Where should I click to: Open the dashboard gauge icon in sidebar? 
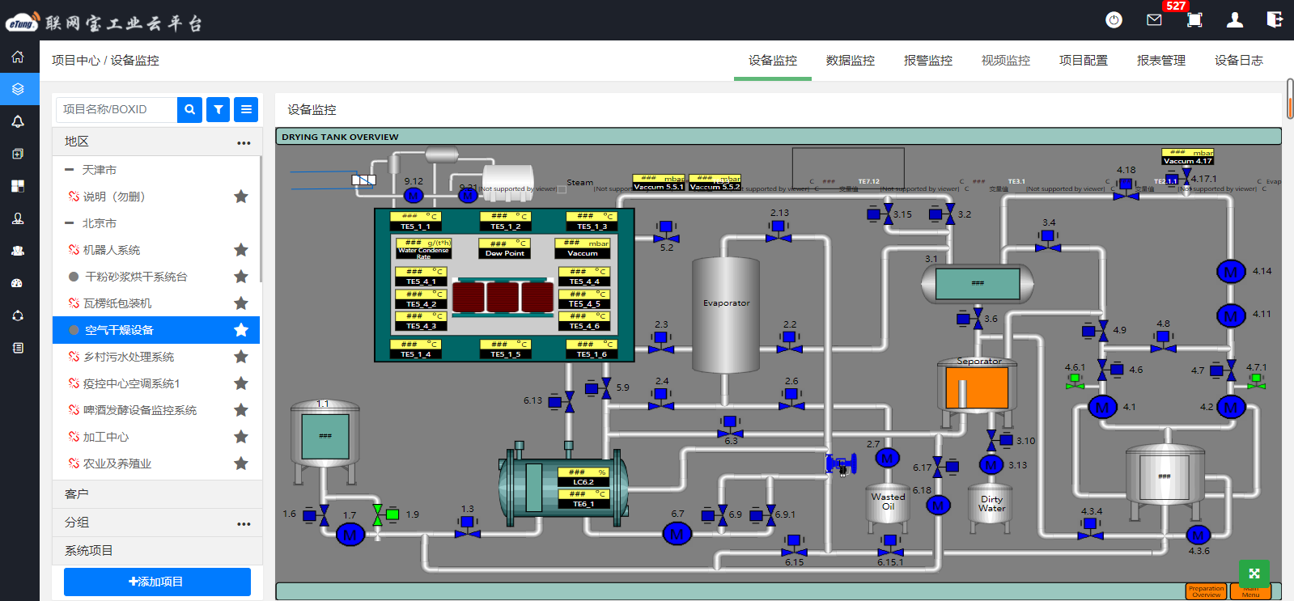coord(18,283)
